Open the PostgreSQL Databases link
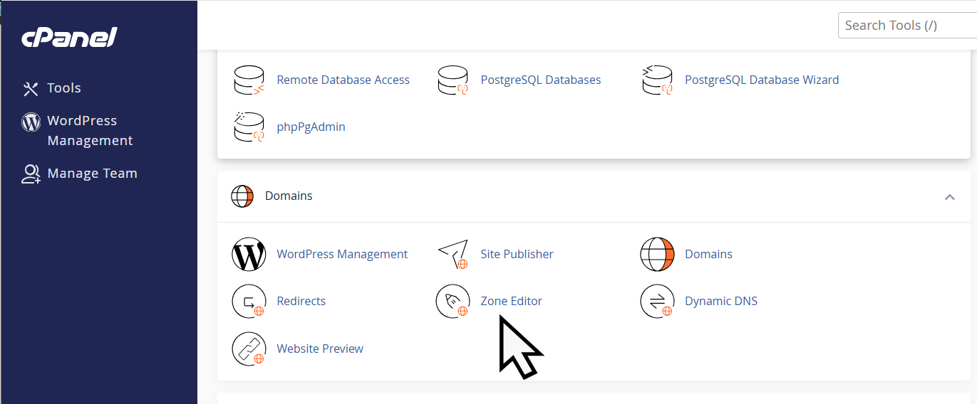977x404 pixels. (541, 80)
